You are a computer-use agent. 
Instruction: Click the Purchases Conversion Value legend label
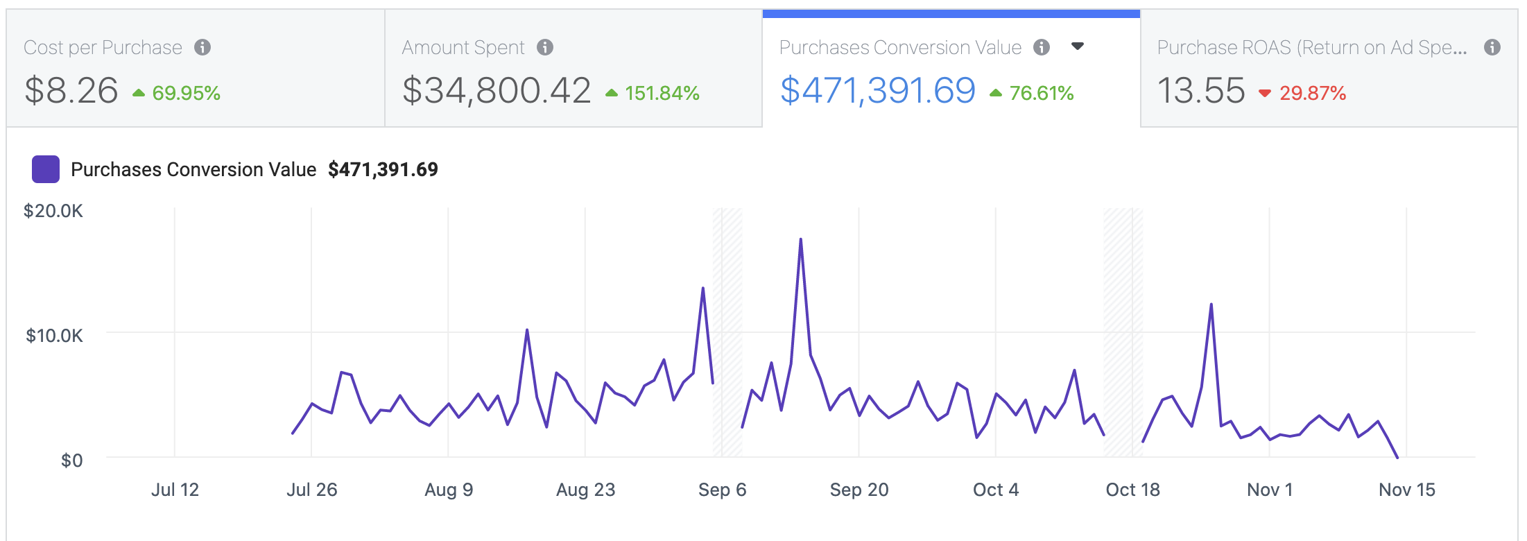(x=193, y=169)
